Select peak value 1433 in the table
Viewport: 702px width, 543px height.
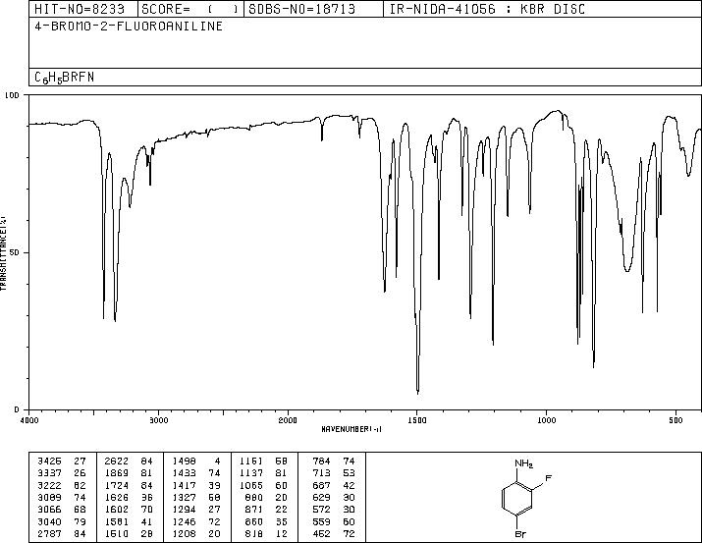pyautogui.click(x=184, y=473)
